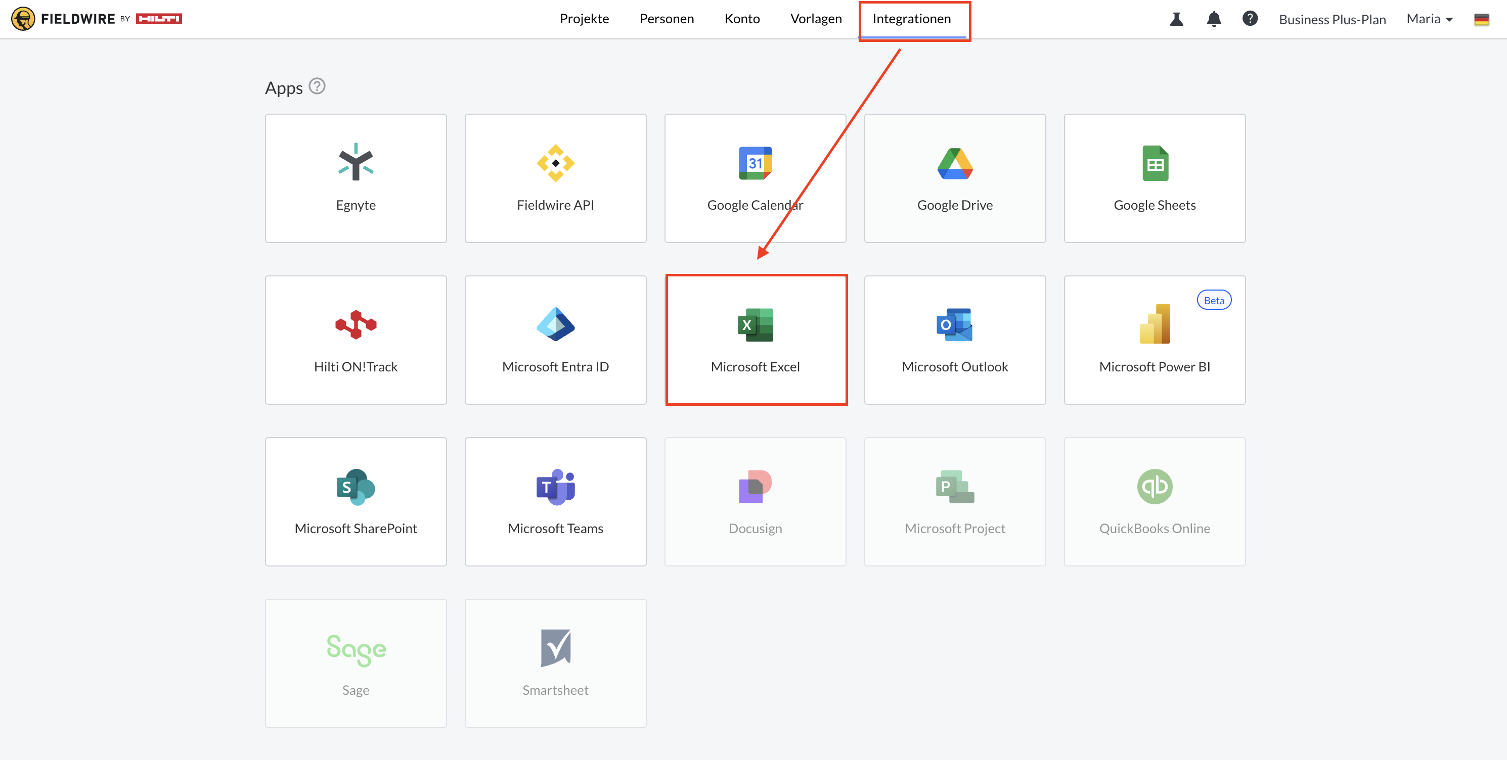
Task: Open the Microsoft Power BI icon
Action: point(1155,323)
